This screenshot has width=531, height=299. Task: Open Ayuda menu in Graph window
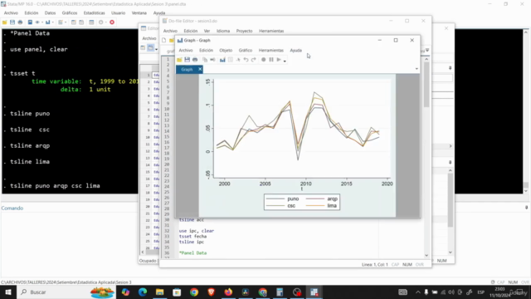(295, 50)
